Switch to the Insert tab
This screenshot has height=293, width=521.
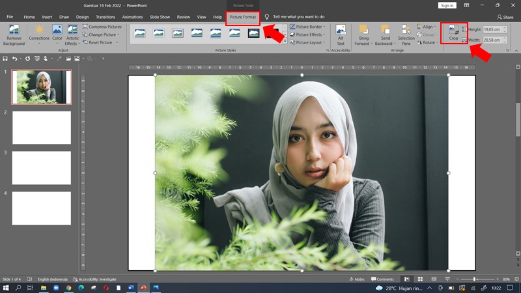(x=47, y=17)
